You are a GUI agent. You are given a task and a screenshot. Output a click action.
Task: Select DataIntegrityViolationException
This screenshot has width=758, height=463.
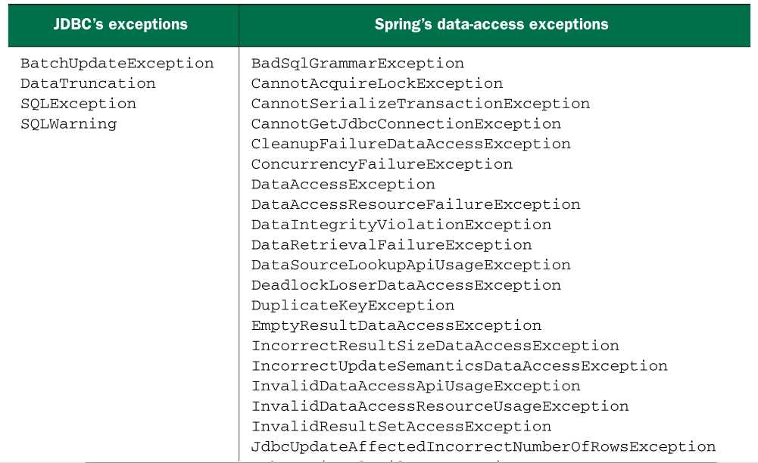401,225
